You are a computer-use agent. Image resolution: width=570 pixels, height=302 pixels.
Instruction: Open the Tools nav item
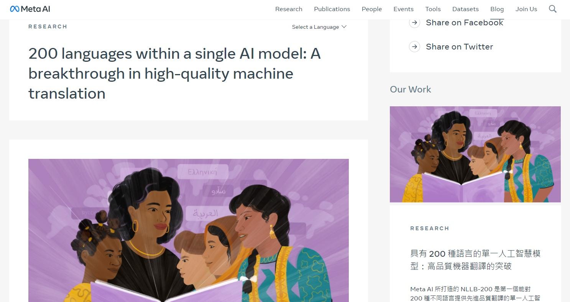coord(433,9)
